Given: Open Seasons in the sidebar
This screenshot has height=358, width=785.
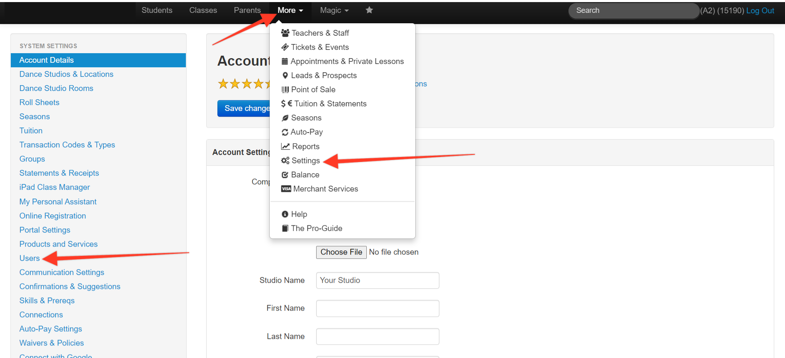Looking at the screenshot, I should point(34,117).
